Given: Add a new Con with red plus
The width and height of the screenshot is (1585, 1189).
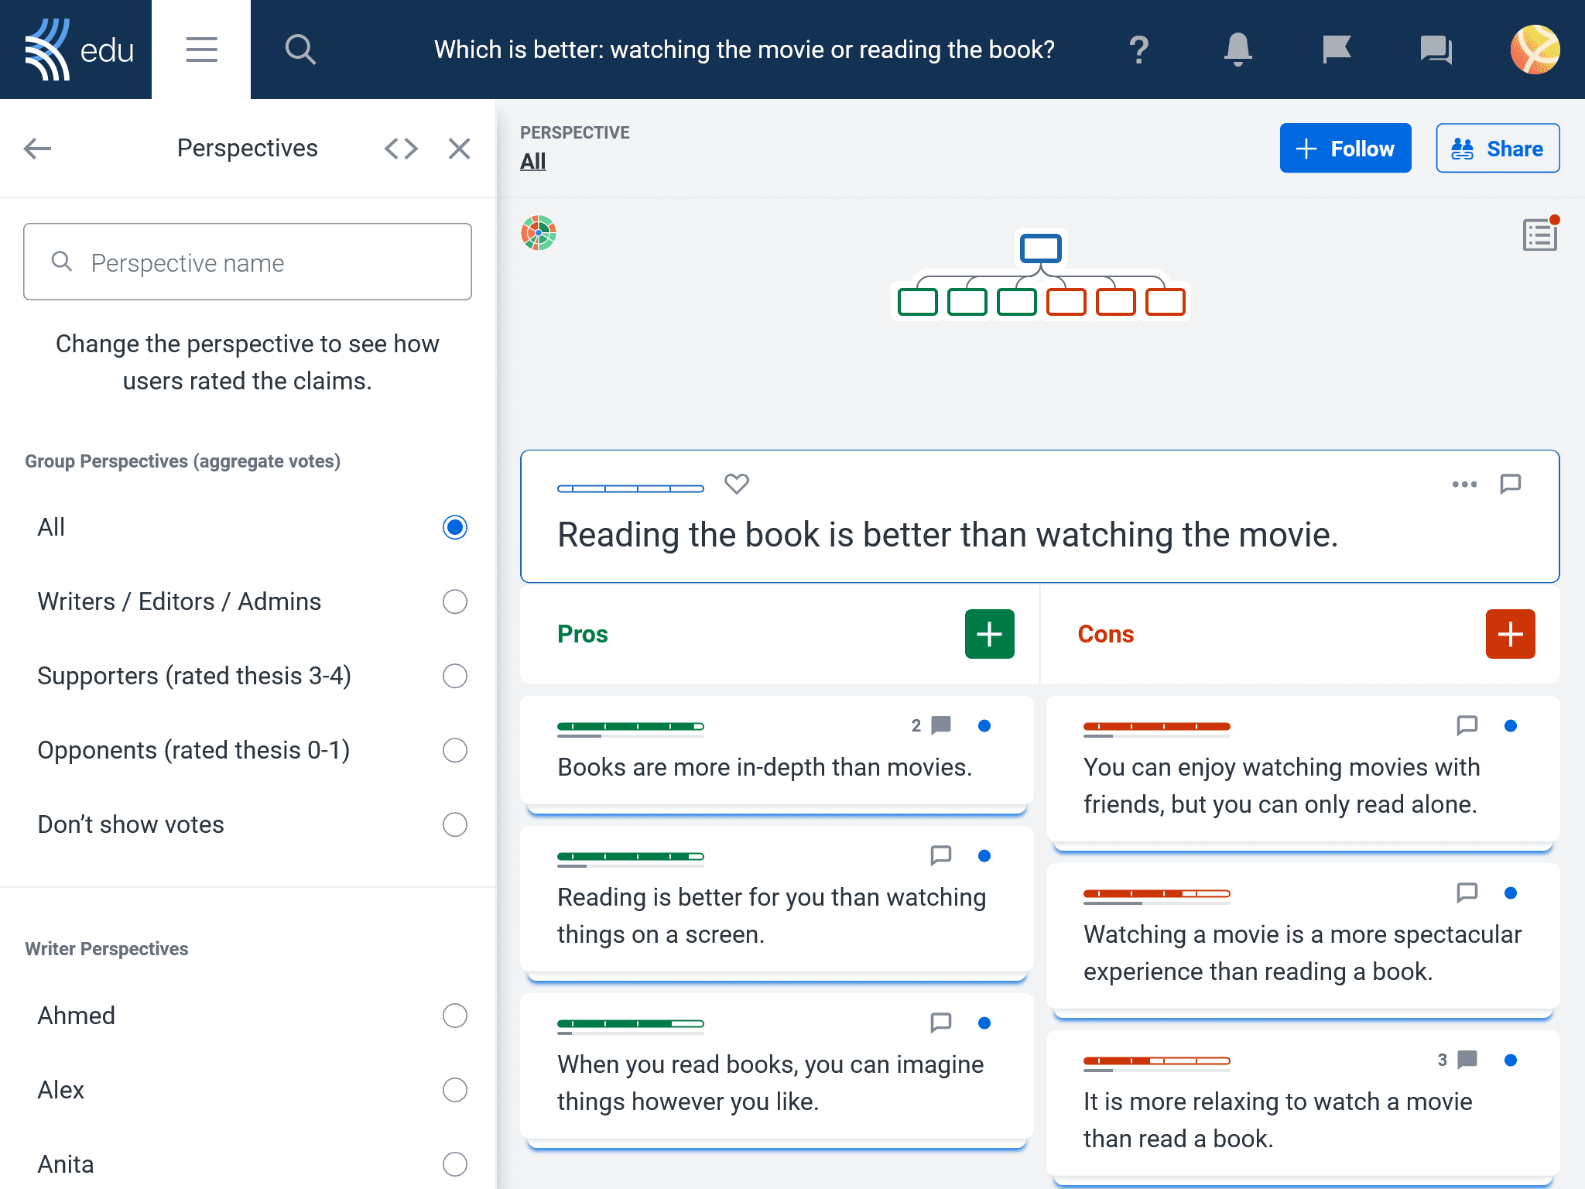Looking at the screenshot, I should click(1510, 634).
